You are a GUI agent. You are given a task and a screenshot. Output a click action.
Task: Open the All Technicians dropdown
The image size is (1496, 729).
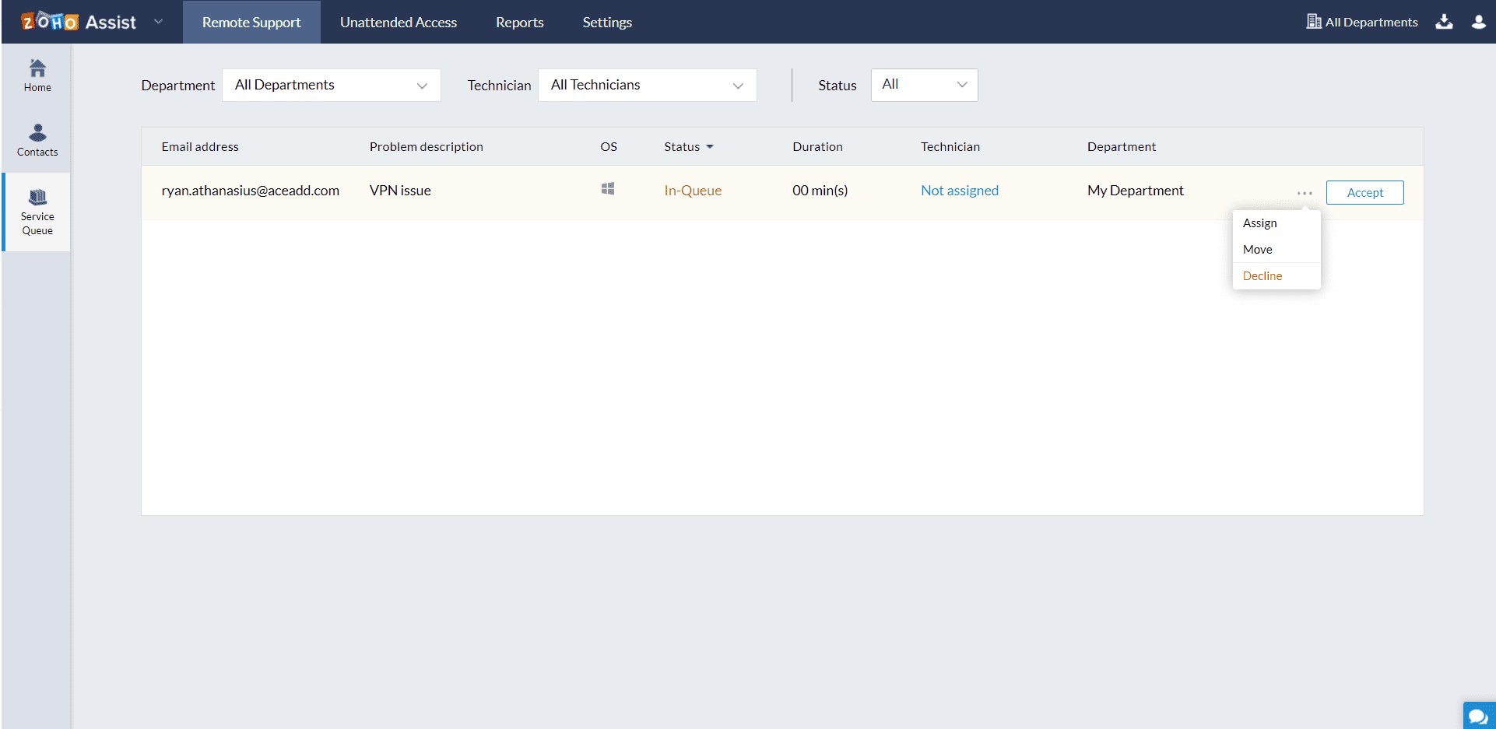647,85
